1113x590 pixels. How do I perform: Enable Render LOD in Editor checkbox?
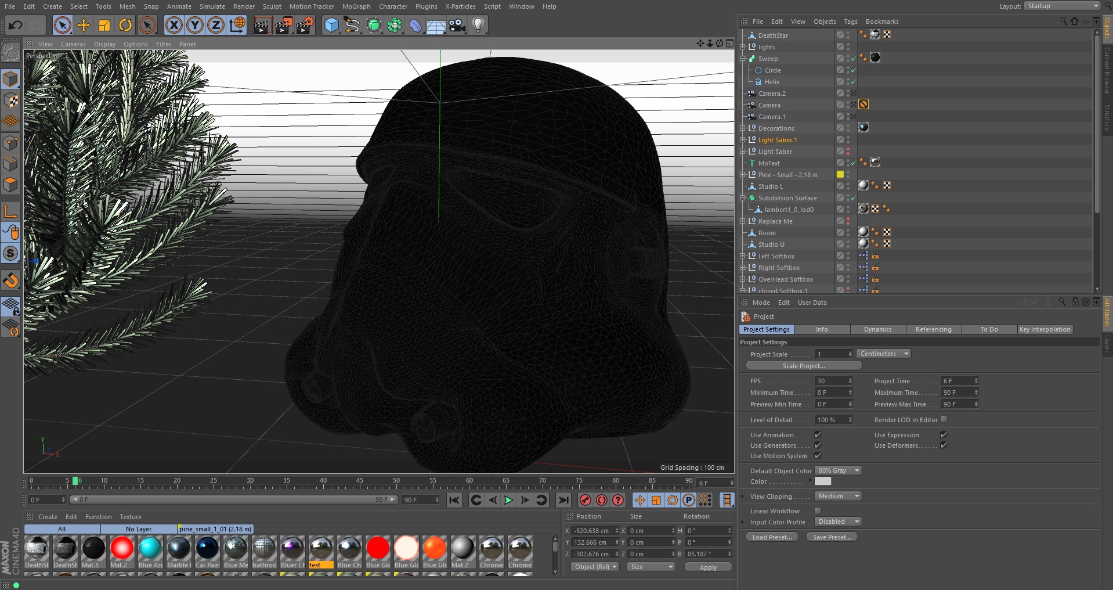pos(944,419)
